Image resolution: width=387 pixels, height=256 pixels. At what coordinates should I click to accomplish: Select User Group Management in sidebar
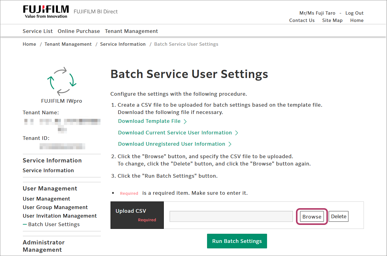[55, 207]
